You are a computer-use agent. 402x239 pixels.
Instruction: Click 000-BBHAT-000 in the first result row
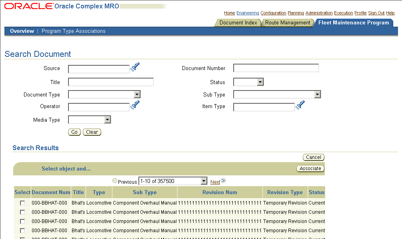(50, 203)
